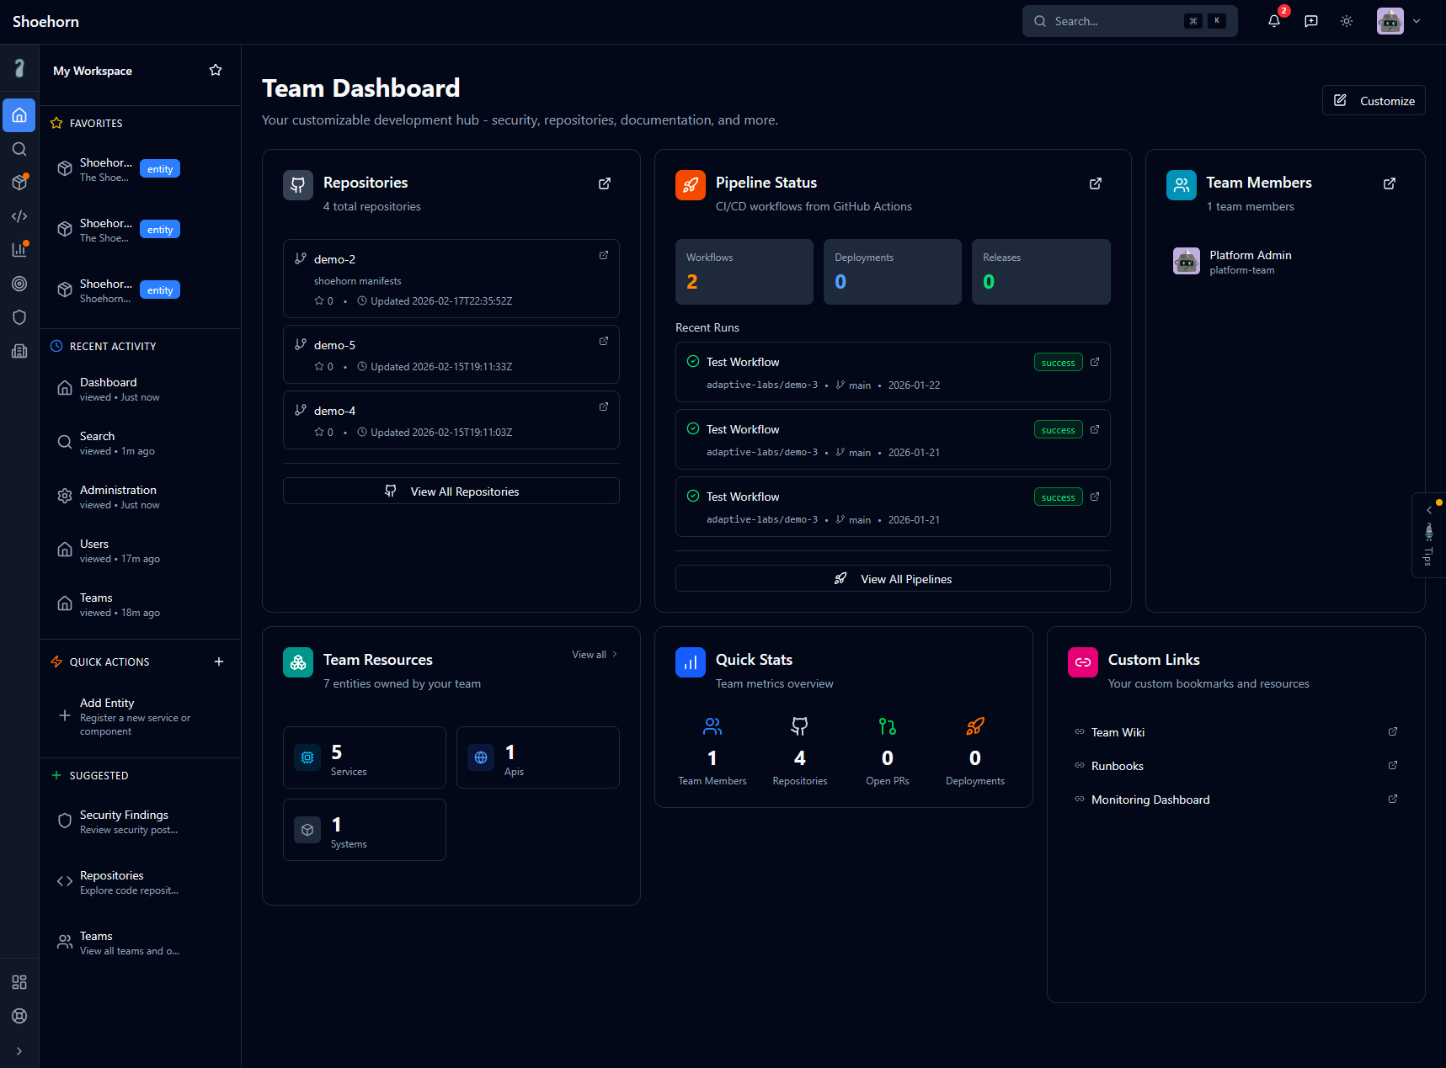This screenshot has height=1068, width=1446.
Task: Open the feedback message icon in header
Action: [1310, 21]
